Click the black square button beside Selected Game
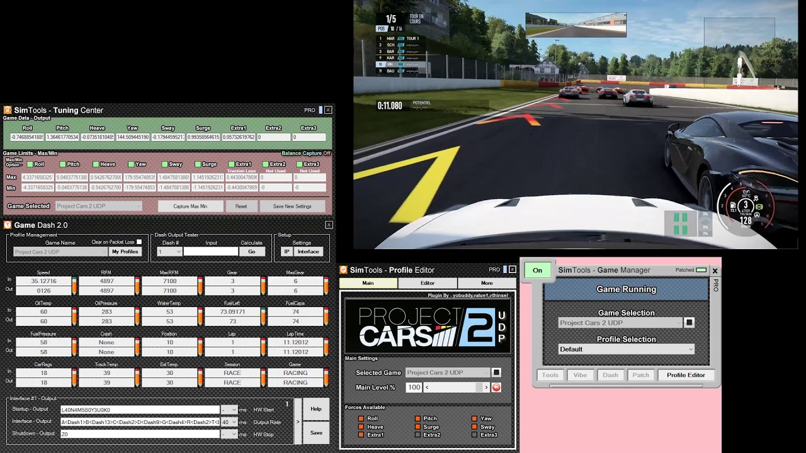Screen dimensions: 806x453 [x=496, y=372]
